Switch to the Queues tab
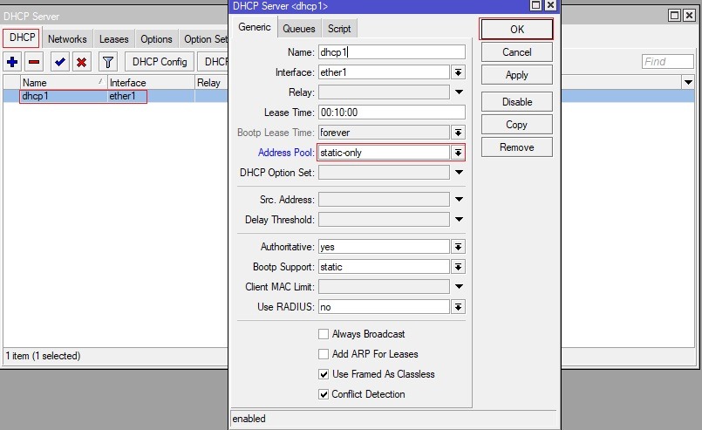 (x=298, y=29)
